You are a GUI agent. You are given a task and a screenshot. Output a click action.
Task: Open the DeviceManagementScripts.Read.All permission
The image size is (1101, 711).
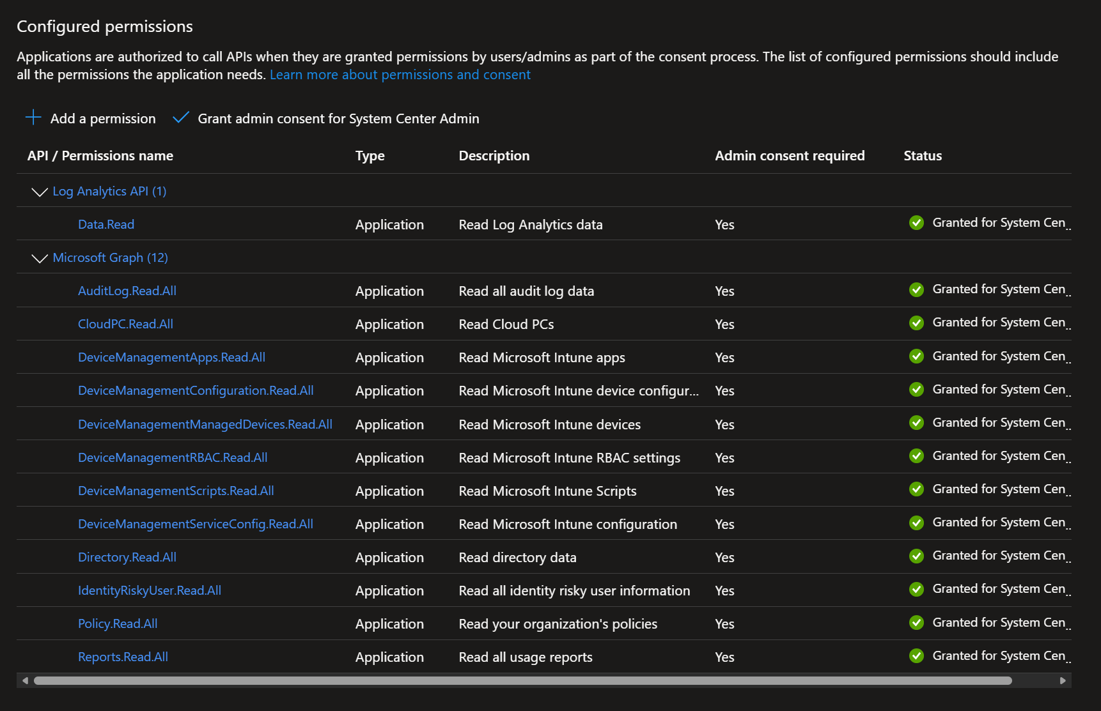tap(176, 491)
